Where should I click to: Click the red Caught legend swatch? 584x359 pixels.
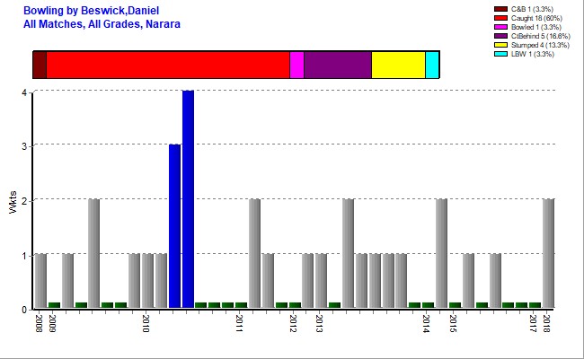click(500, 18)
